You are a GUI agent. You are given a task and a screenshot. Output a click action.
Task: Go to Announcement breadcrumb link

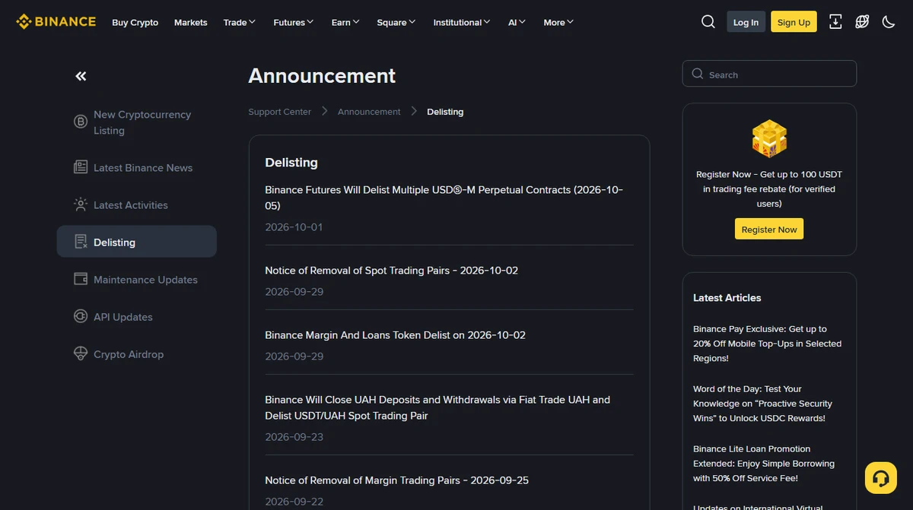point(369,112)
